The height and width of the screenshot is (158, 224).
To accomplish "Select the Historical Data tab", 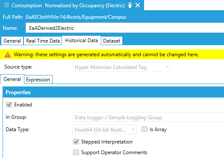I will 81,40.
